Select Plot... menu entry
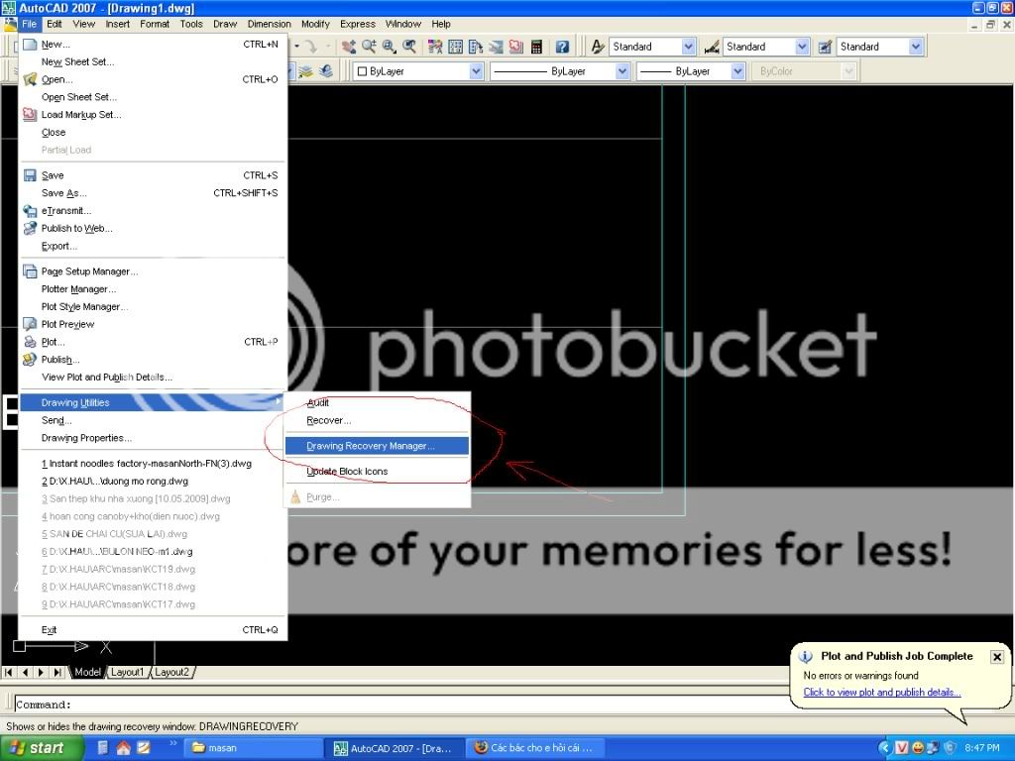Image resolution: width=1015 pixels, height=761 pixels. pos(153,342)
